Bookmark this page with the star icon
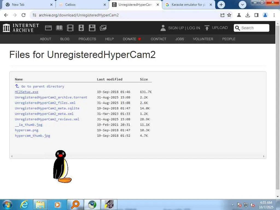The width and height of the screenshot is (280, 210). (x=229, y=15)
